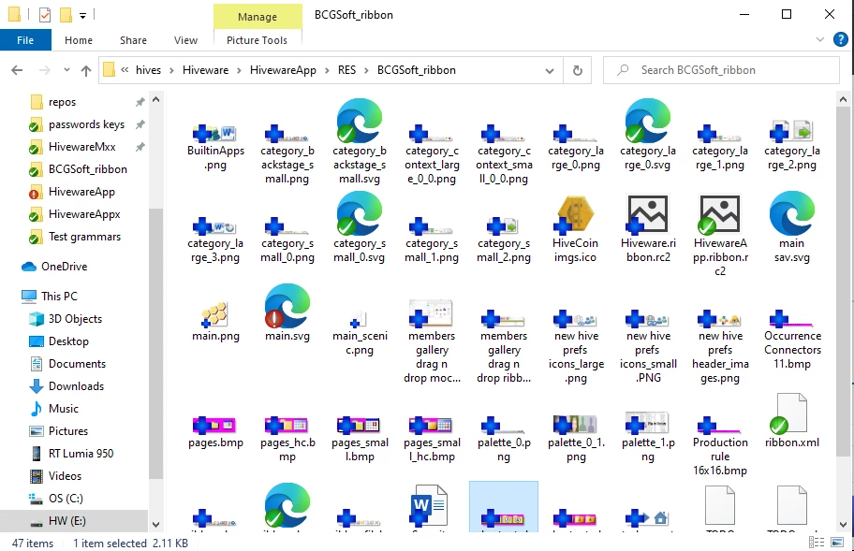Select main.svg with error badge
Image resolution: width=854 pixels, height=551 pixels.
tap(287, 313)
